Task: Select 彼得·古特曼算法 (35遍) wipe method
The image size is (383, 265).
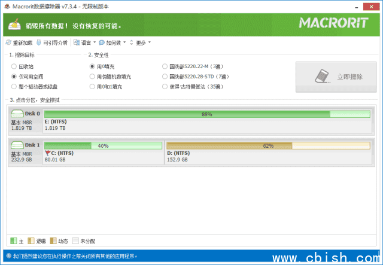Action: pos(165,87)
